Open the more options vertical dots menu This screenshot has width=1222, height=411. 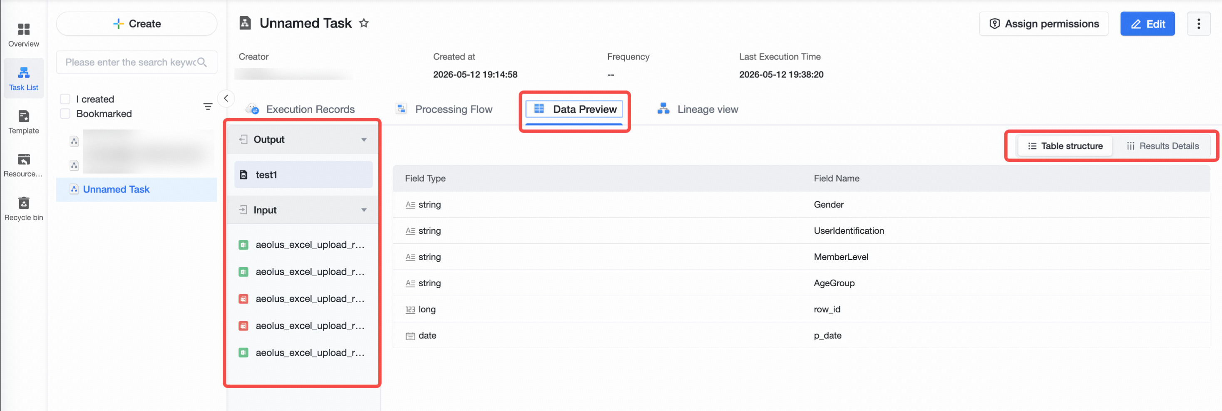pyautogui.click(x=1198, y=24)
